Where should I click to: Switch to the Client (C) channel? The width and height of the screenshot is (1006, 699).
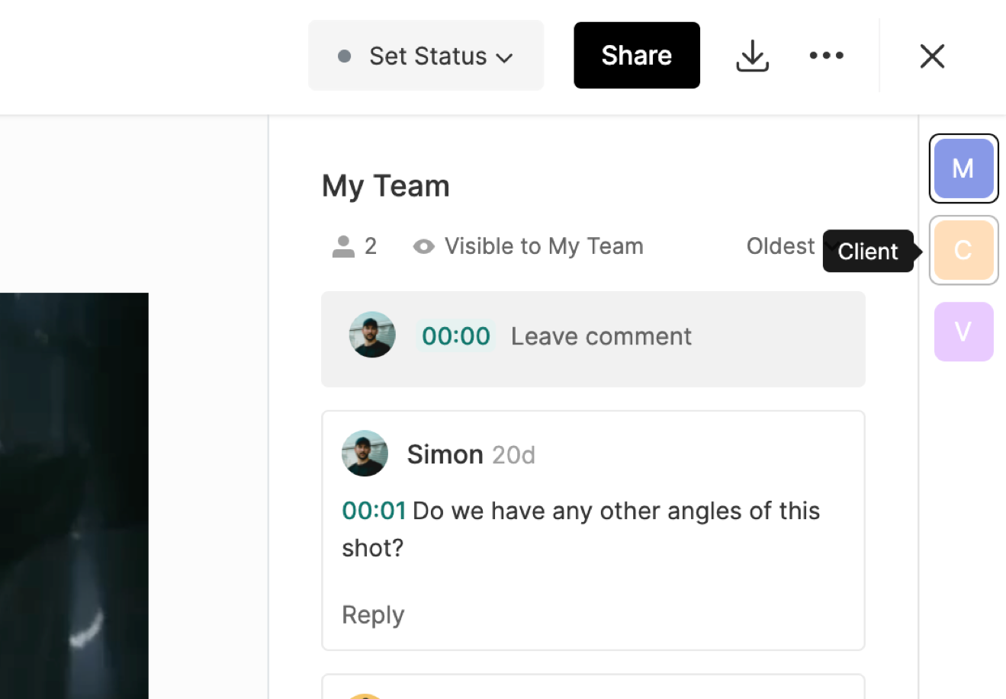[963, 250]
